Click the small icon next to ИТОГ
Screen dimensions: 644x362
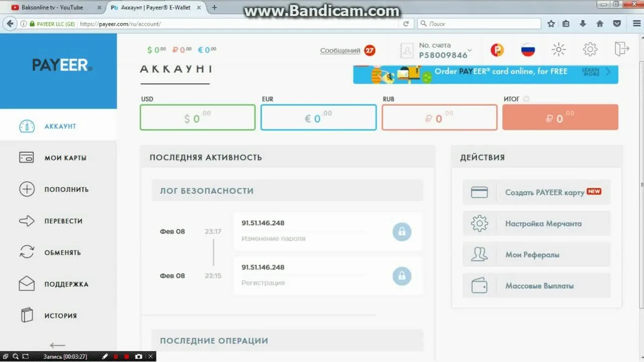tap(526, 99)
